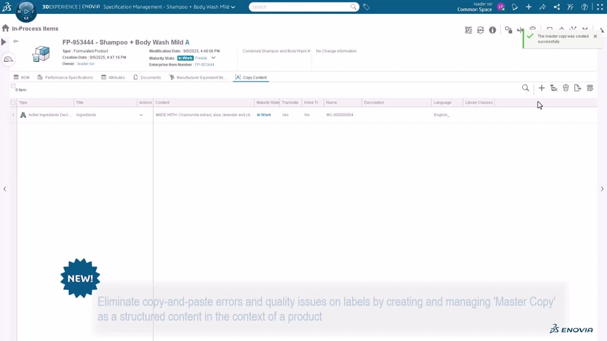Image resolution: width=607 pixels, height=341 pixels.
Task: Open the owner link leader.xsr
Action: 85,64
